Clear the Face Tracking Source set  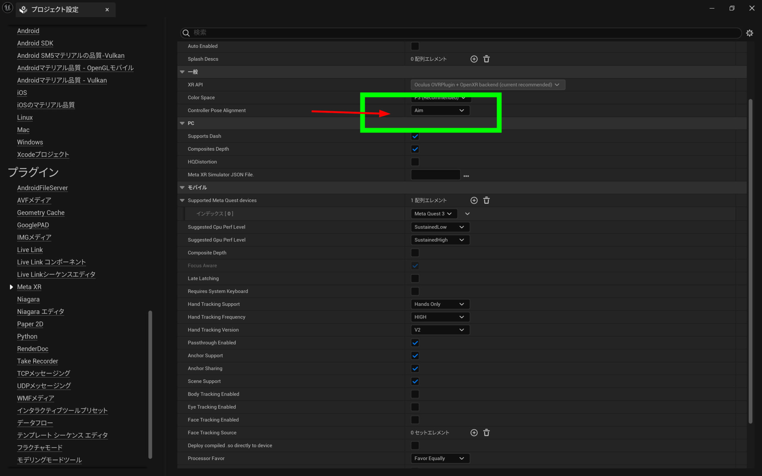[486, 433]
